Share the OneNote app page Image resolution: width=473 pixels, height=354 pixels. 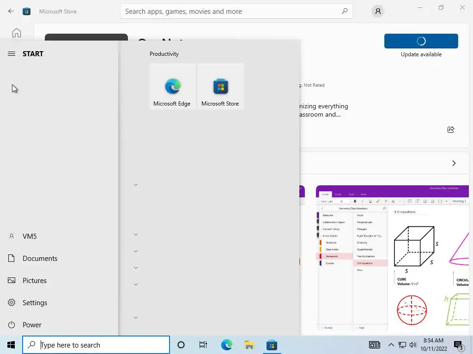(x=451, y=130)
